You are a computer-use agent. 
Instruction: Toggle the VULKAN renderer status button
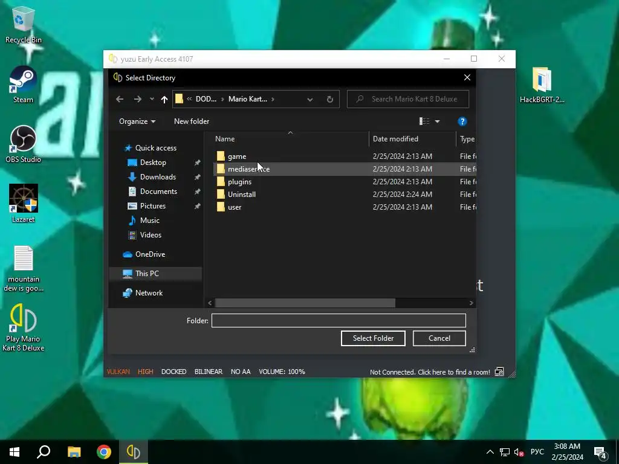[118, 372]
